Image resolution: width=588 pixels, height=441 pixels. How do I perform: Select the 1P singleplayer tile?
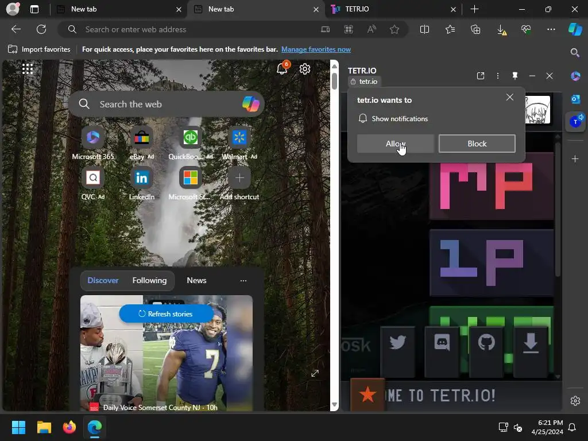tap(492, 262)
